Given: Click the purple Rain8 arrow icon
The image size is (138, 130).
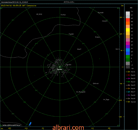Looking at the screenshot, I should [128, 95].
